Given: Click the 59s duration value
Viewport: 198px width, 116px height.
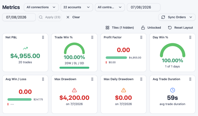Looking at the screenshot, I should (x=172, y=98).
